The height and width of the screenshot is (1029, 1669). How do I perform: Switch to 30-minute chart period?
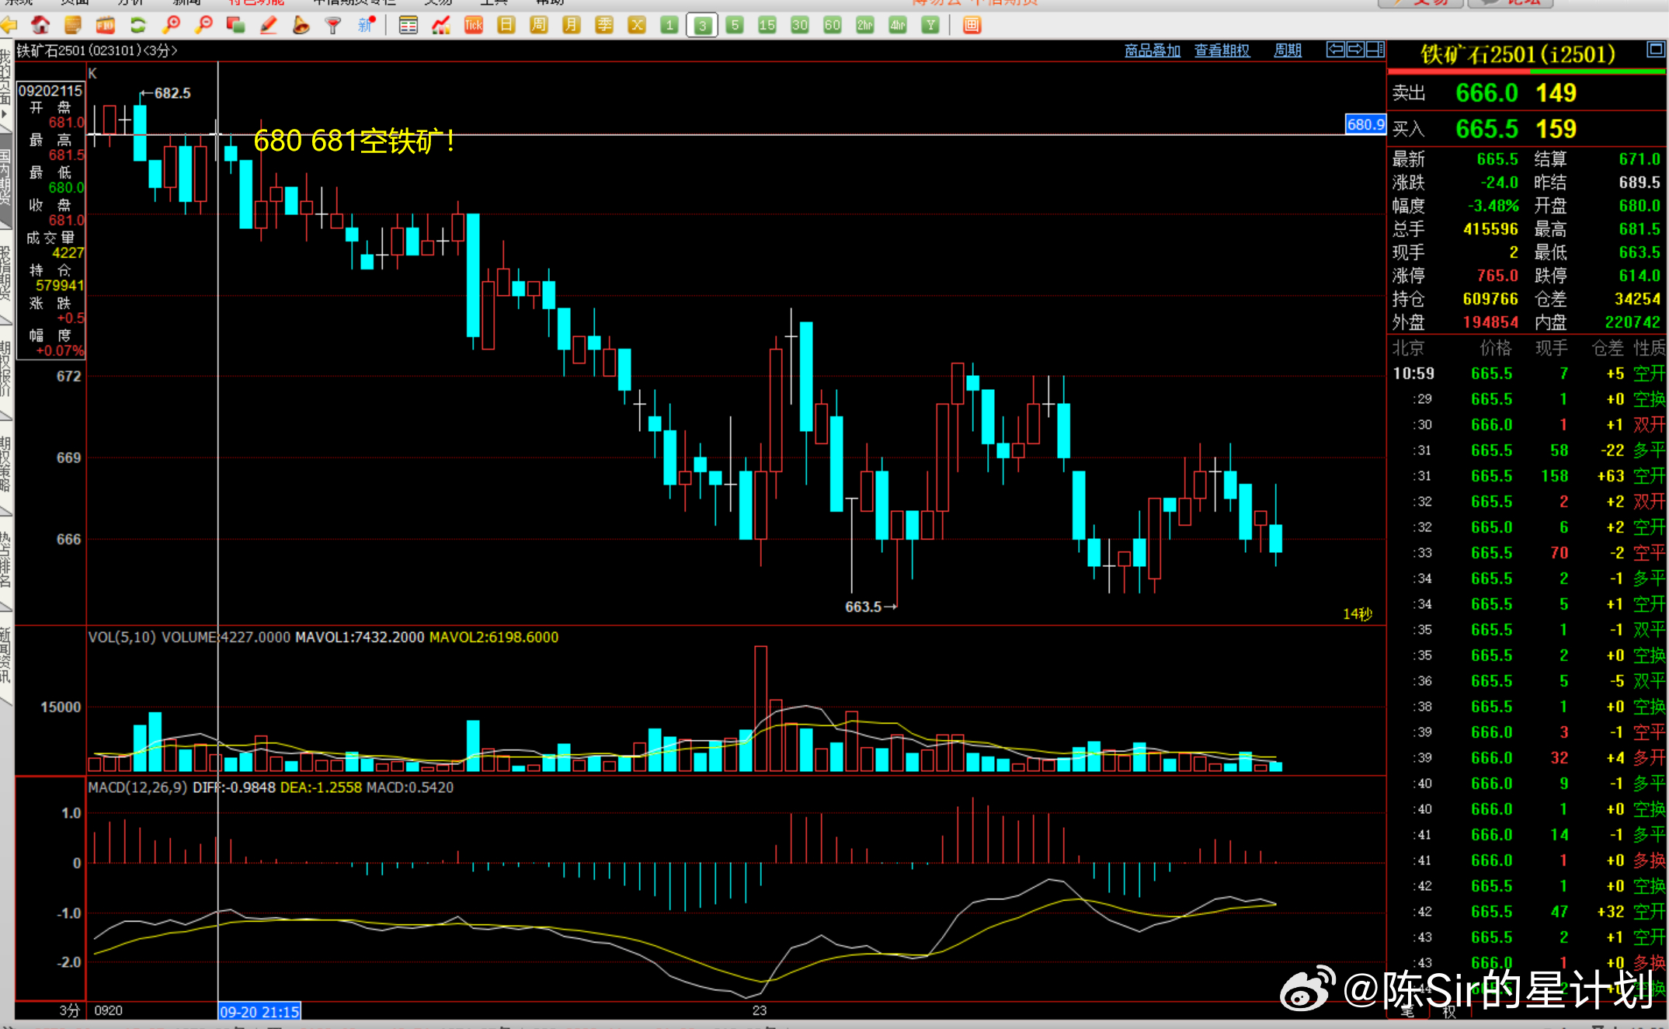[x=800, y=25]
